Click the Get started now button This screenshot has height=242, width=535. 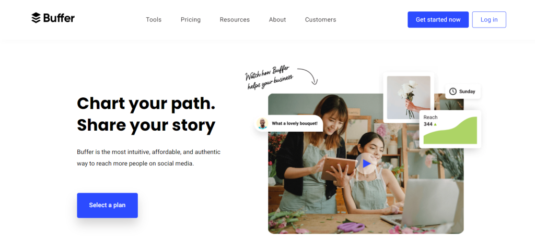point(438,20)
